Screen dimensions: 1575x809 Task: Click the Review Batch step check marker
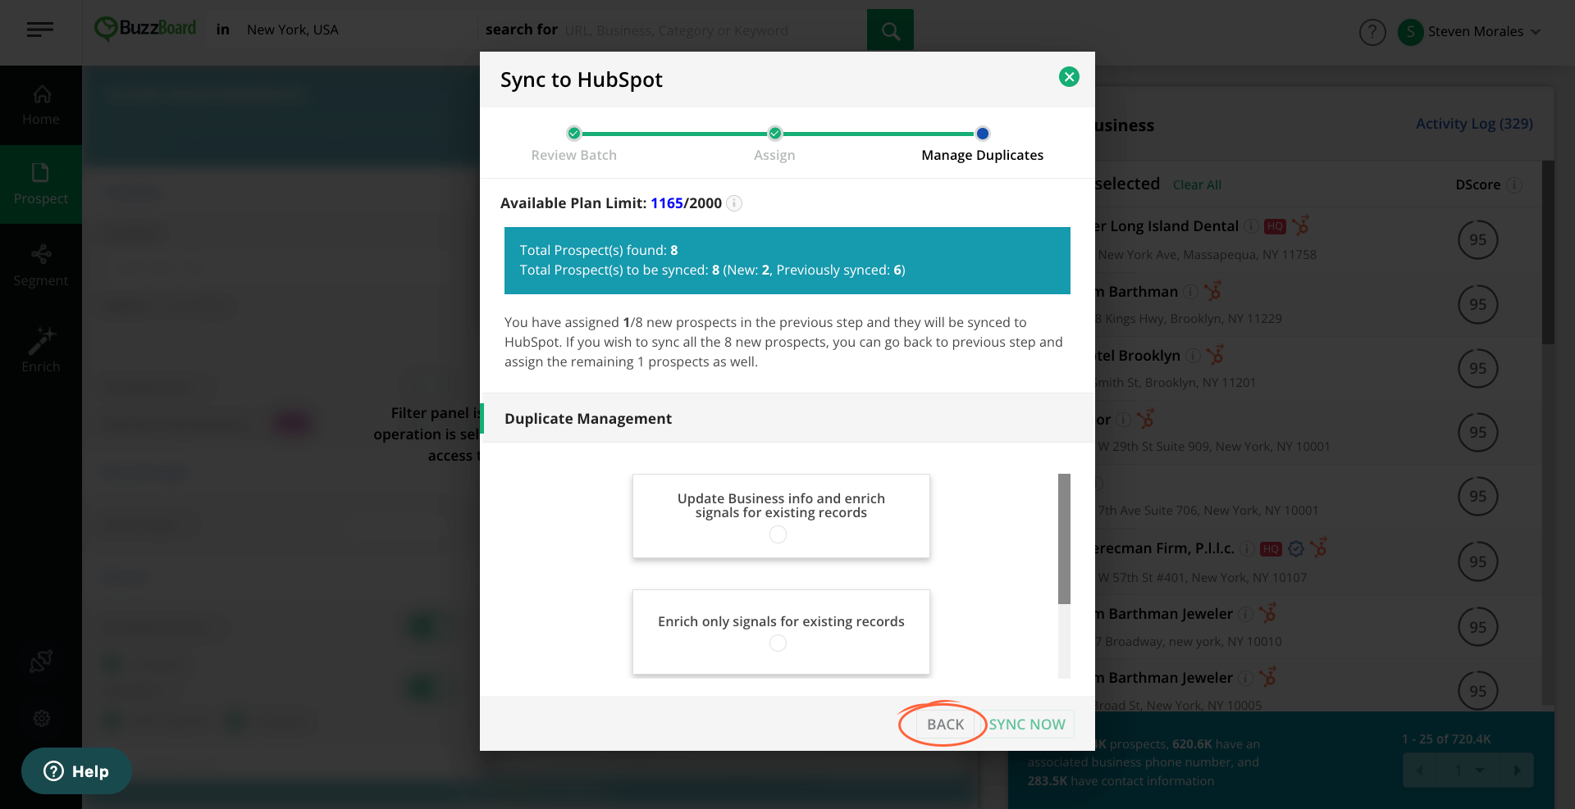[x=574, y=134]
